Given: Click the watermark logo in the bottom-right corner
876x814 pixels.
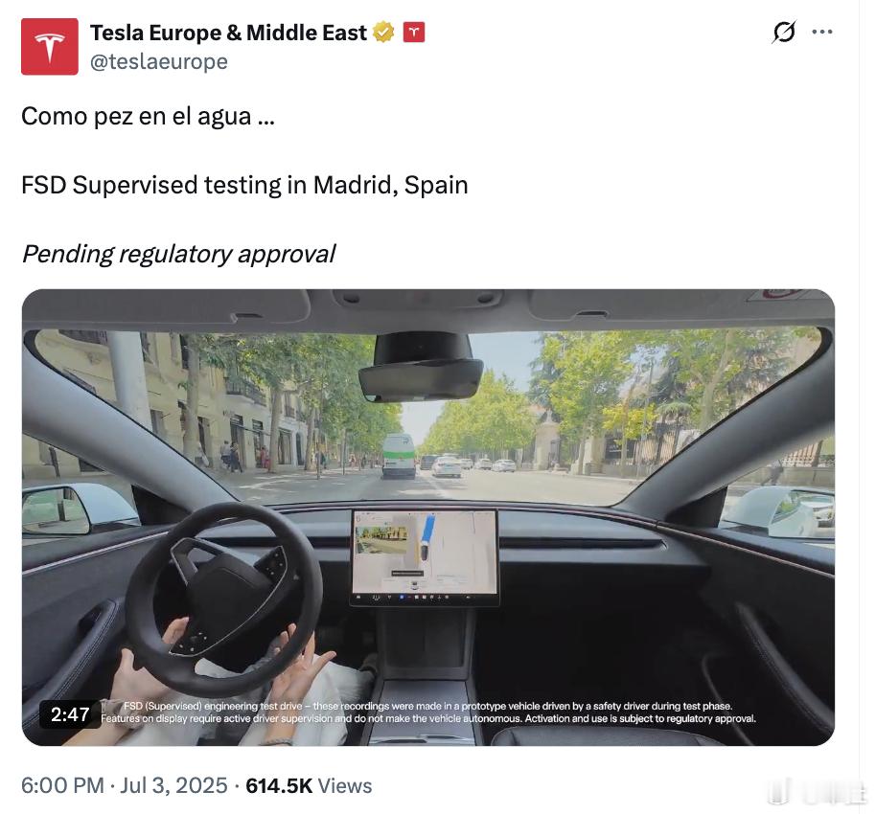Looking at the screenshot, I should coord(818,791).
